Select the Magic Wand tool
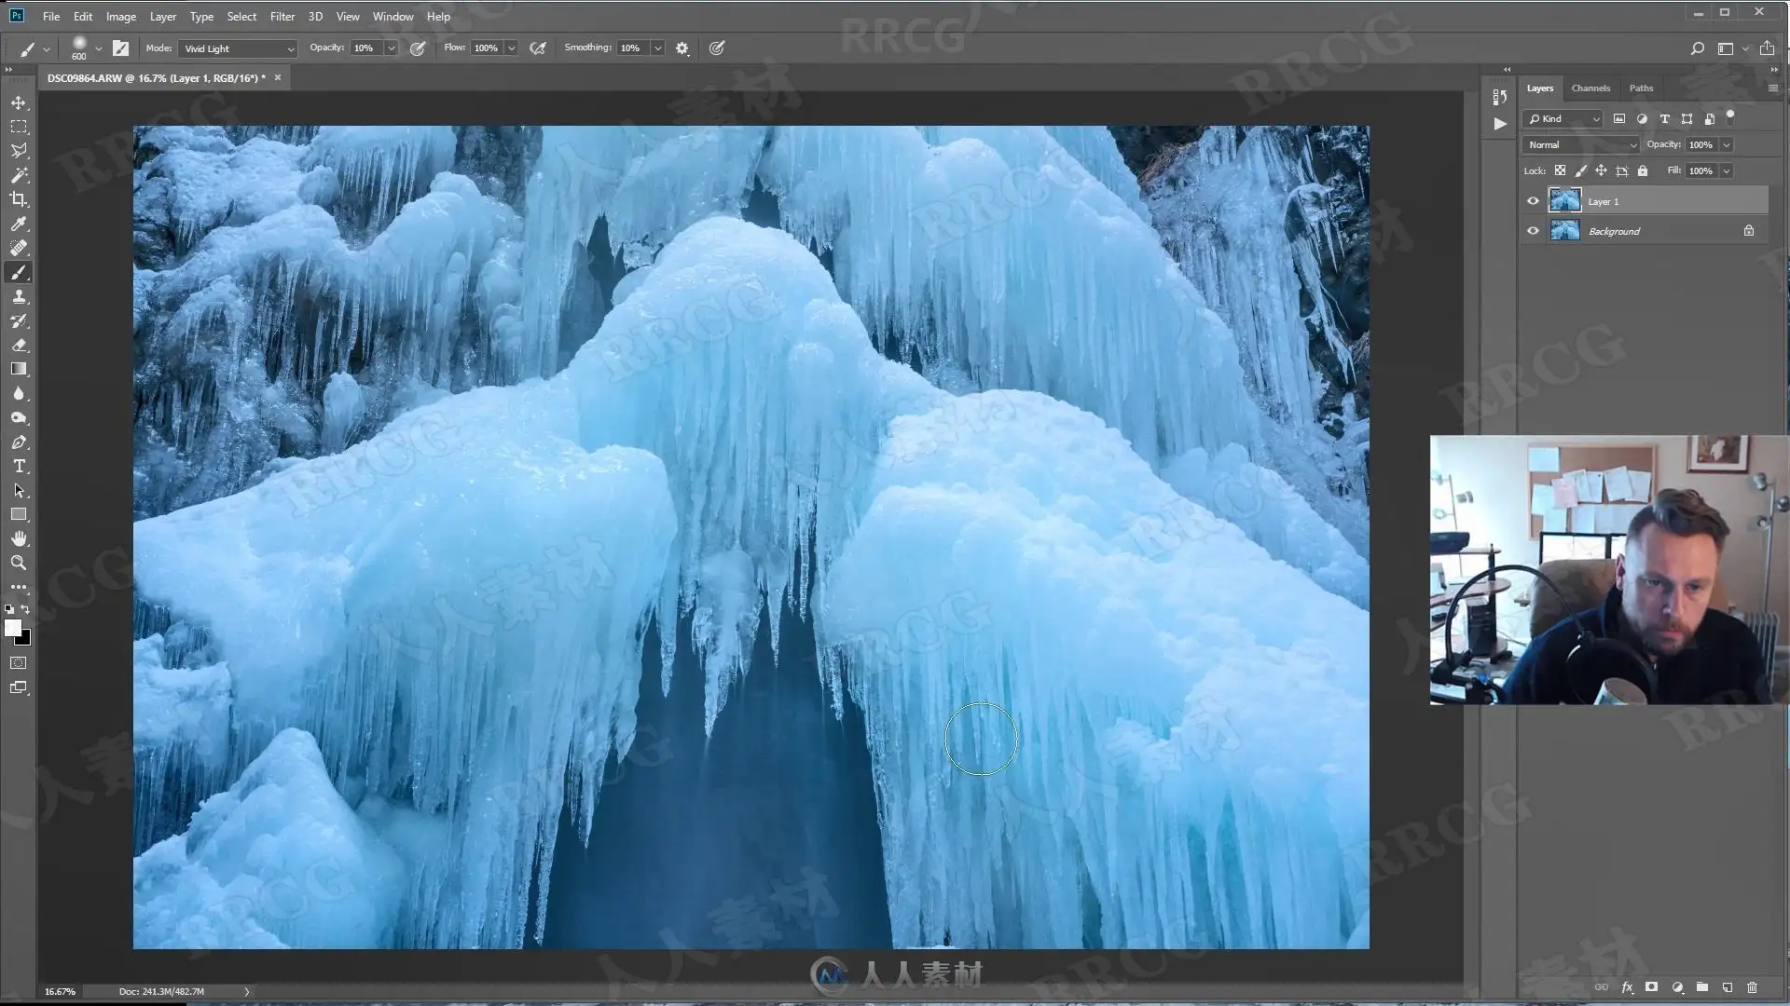 click(x=19, y=175)
